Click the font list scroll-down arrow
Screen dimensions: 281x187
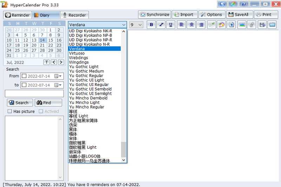124,160
